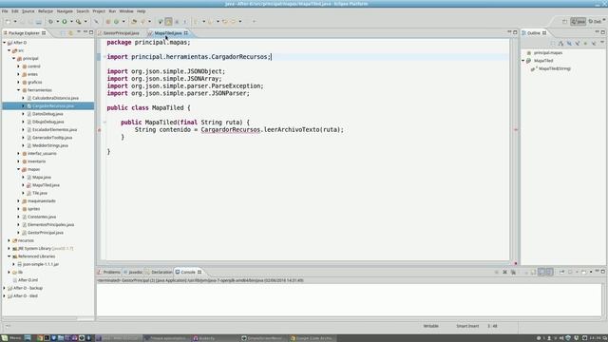The height and width of the screenshot is (342, 608).
Task: Click Remove All Terminated Launches in Console
Action: click(x=513, y=273)
